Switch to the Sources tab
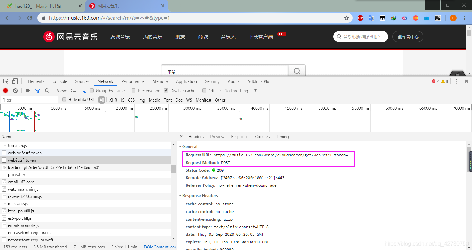472x250 pixels. click(x=82, y=81)
